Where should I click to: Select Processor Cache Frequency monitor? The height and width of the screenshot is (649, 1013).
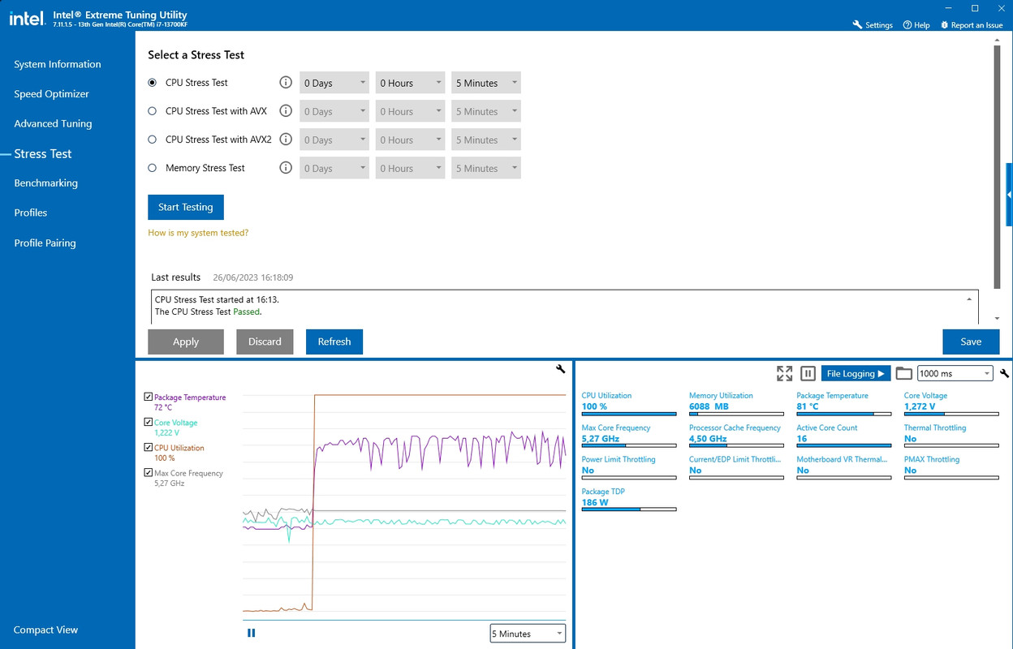(x=736, y=434)
